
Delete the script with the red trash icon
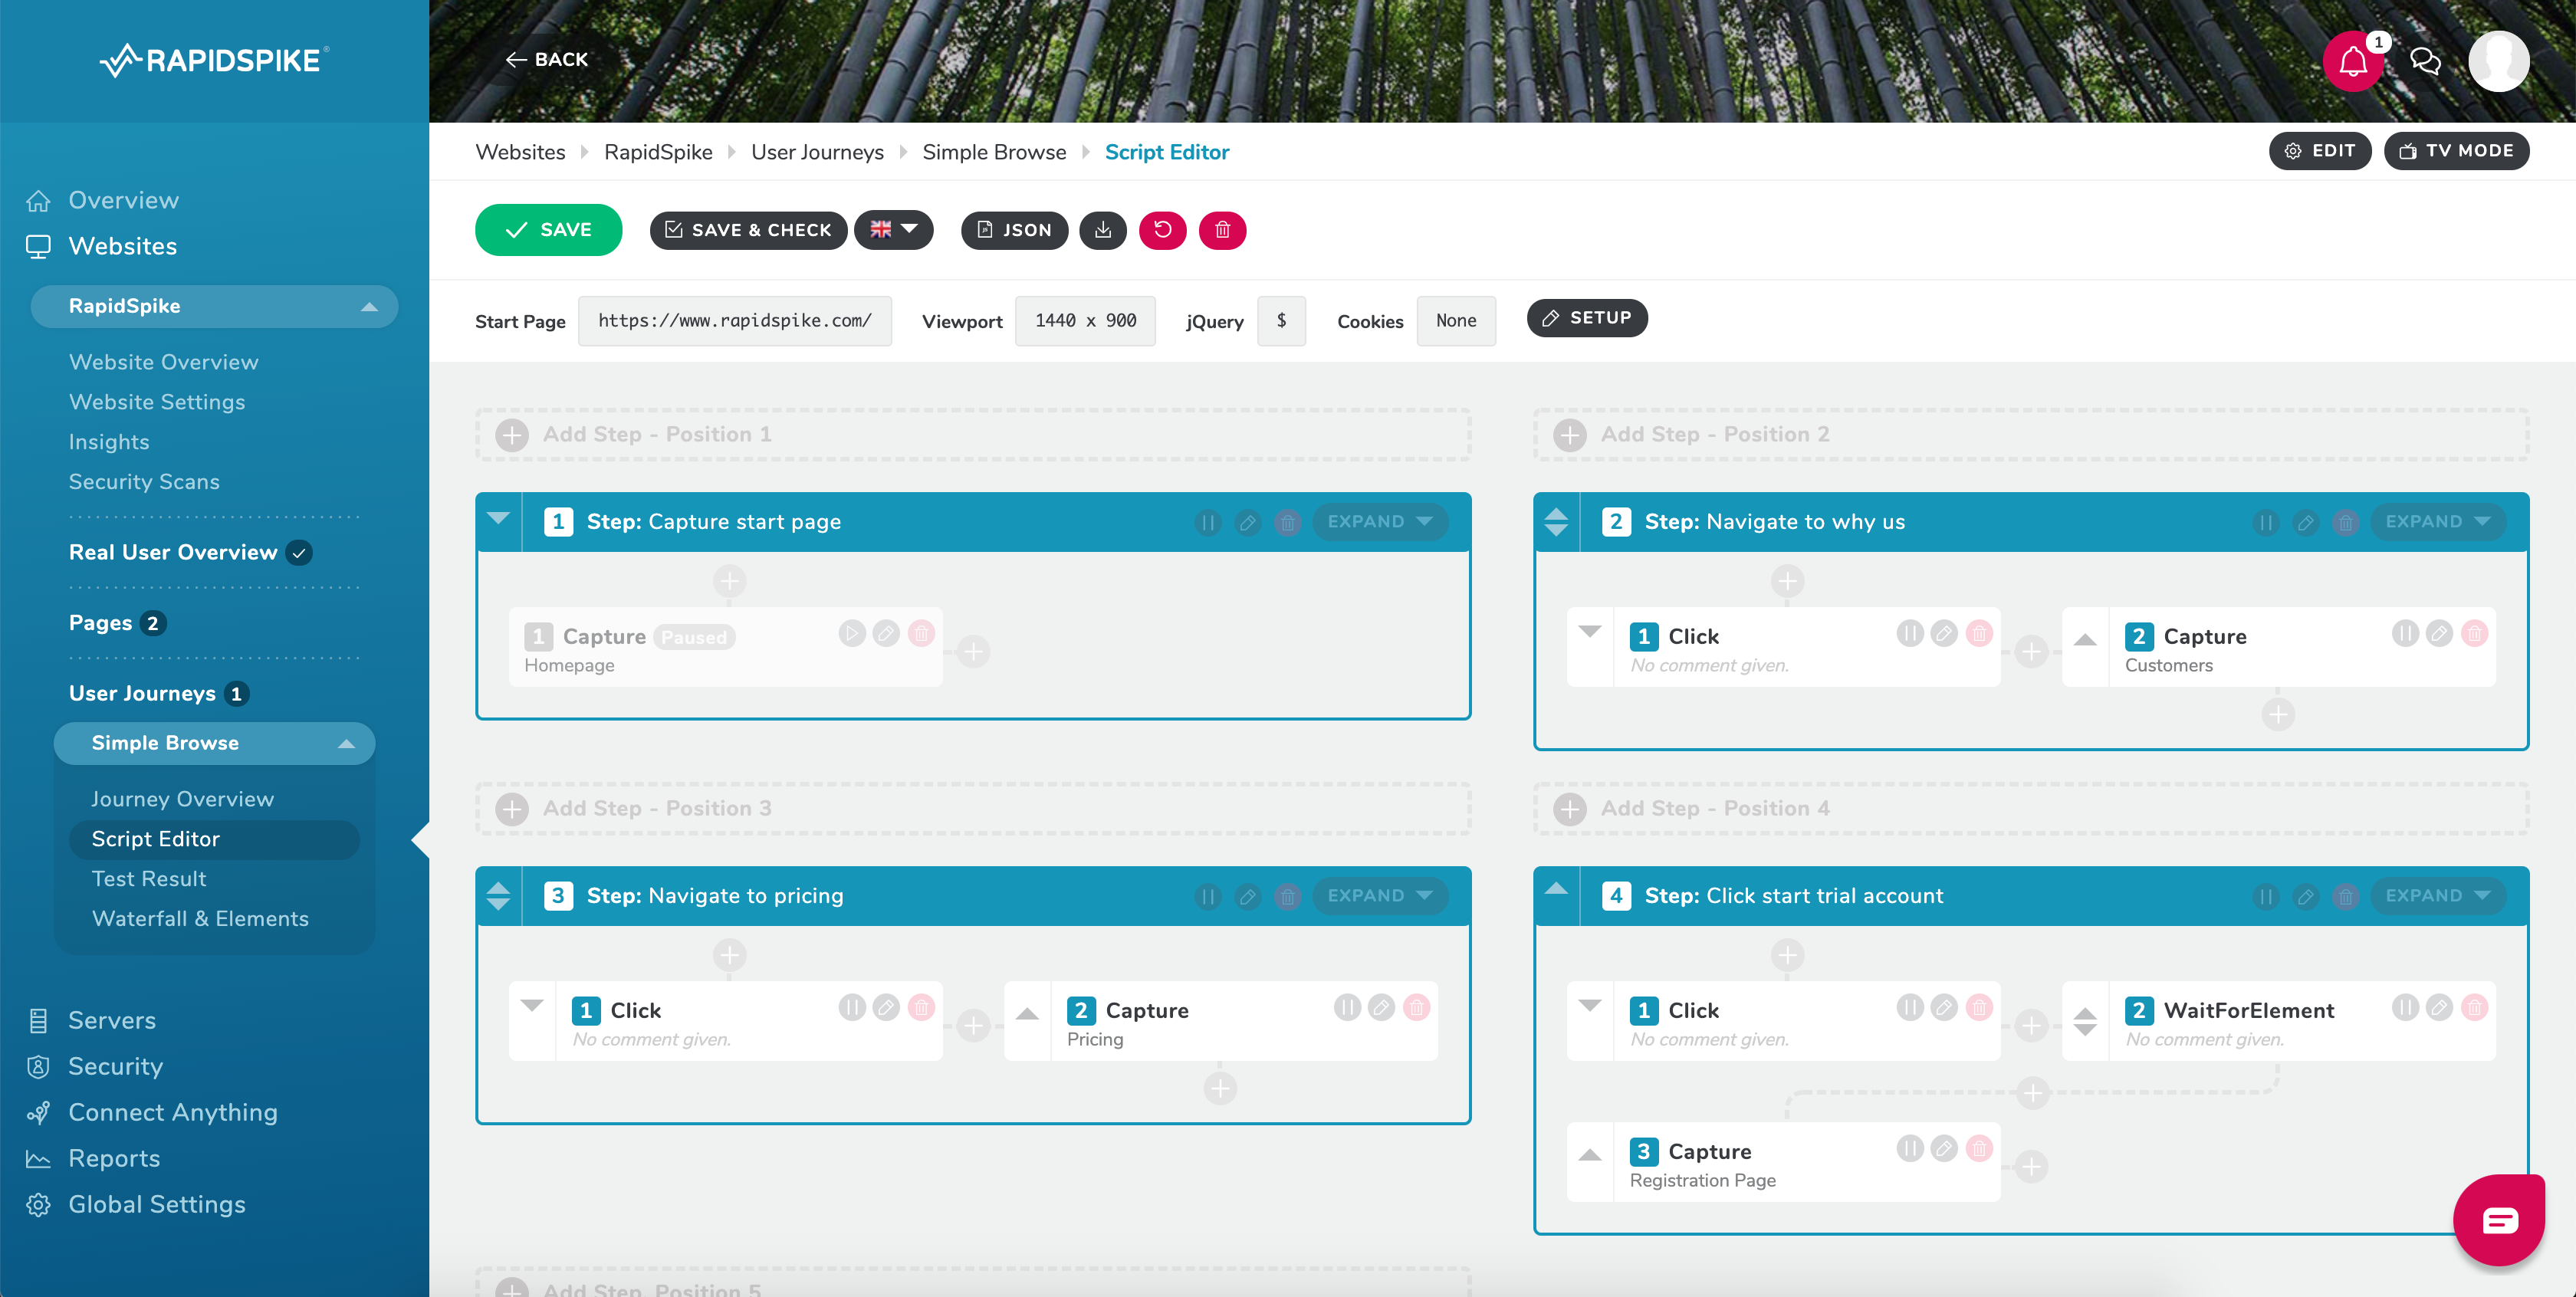pos(1222,230)
